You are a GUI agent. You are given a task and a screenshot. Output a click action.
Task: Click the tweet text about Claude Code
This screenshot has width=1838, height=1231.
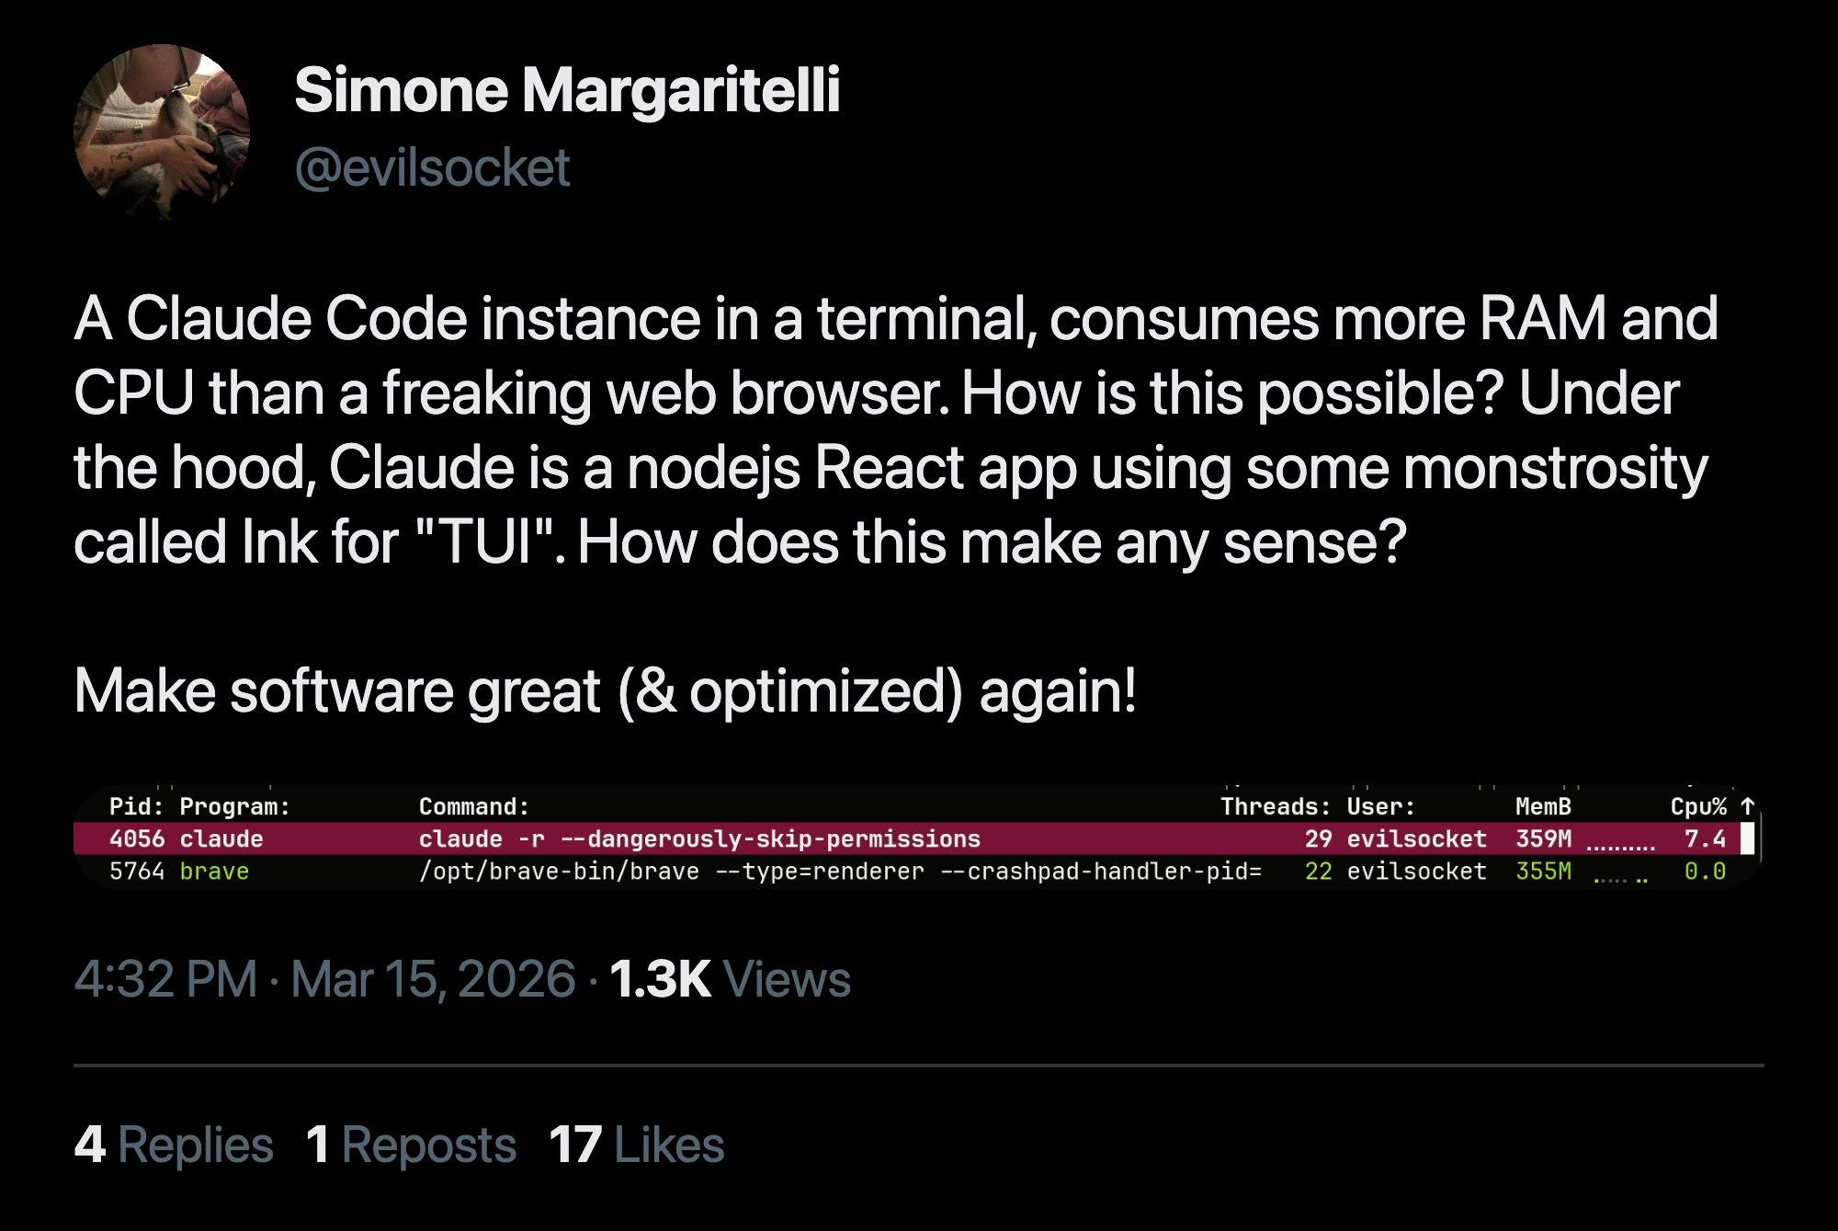pos(896,429)
